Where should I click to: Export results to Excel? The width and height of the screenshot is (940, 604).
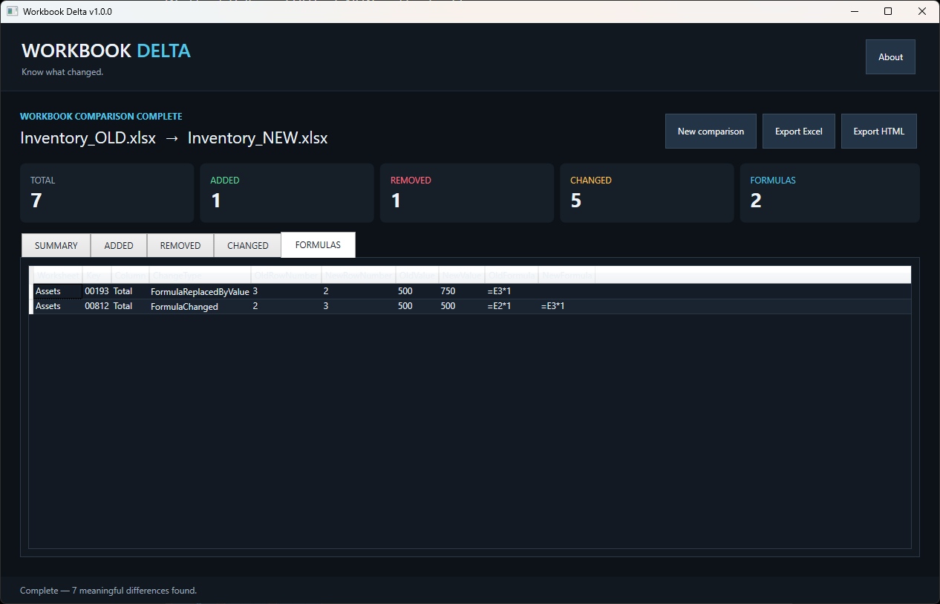799,131
